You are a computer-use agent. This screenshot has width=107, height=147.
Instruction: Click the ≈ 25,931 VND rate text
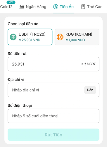tap(30, 40)
